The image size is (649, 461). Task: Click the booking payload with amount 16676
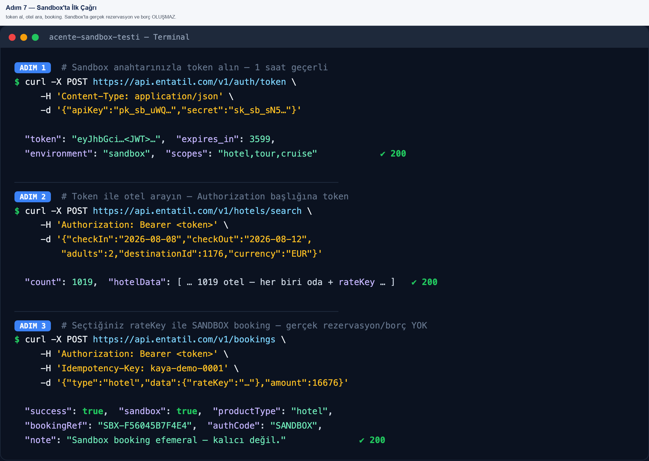pyautogui.click(x=202, y=383)
